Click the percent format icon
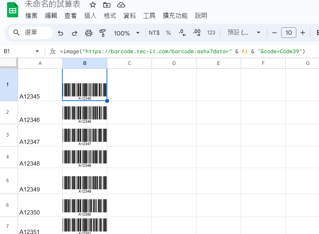 pyautogui.click(x=168, y=33)
